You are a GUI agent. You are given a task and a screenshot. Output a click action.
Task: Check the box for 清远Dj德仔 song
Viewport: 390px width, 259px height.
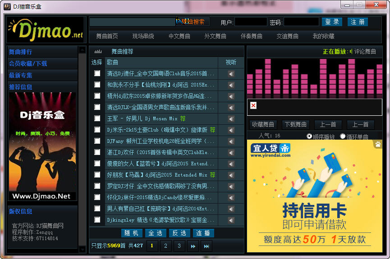tap(97, 73)
